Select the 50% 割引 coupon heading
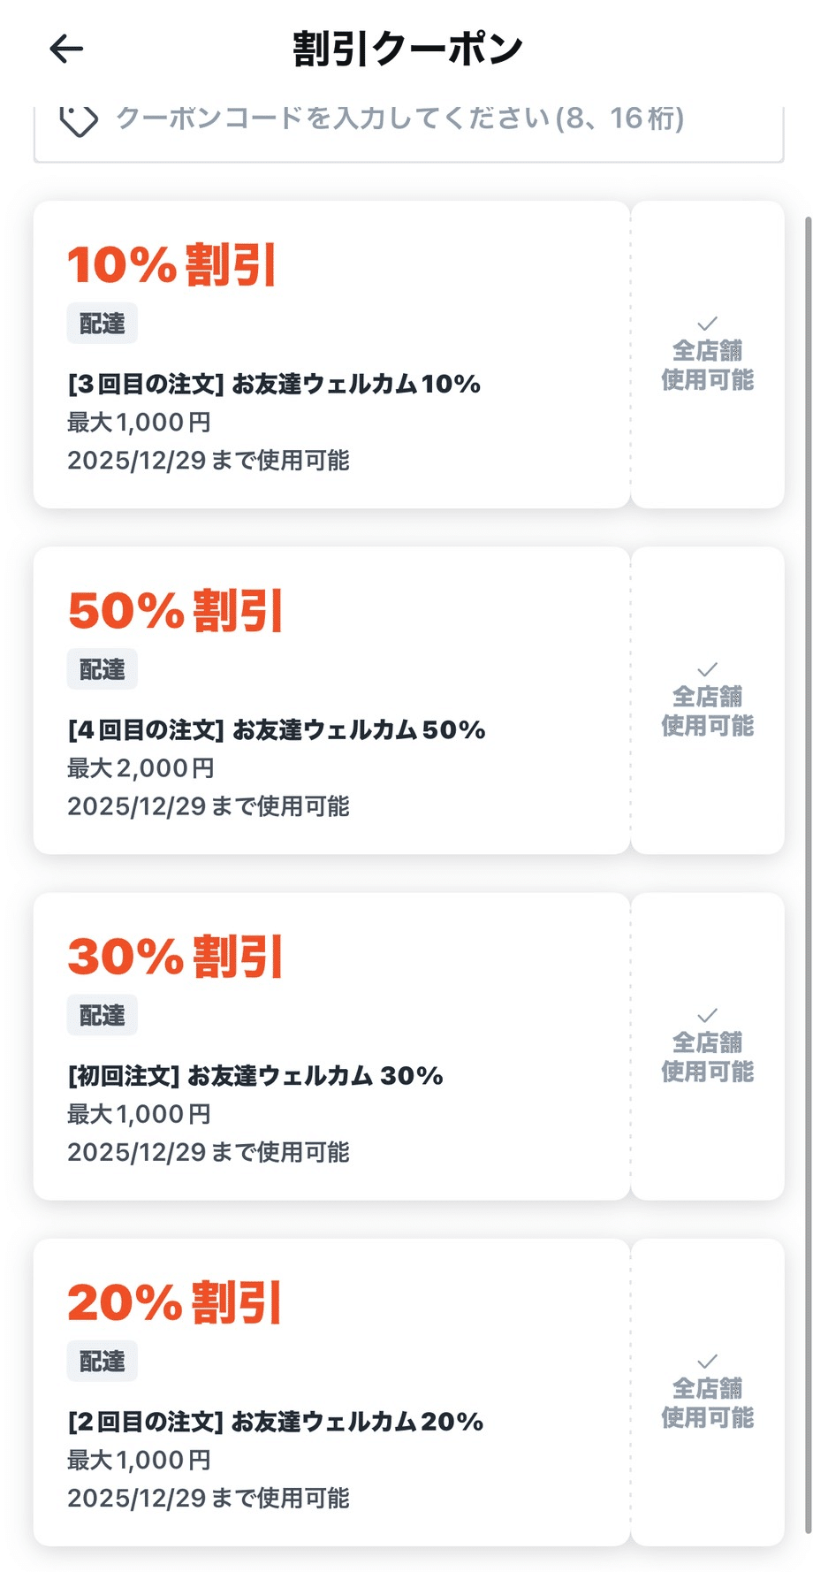The height and width of the screenshot is (1572, 813). pos(175,610)
